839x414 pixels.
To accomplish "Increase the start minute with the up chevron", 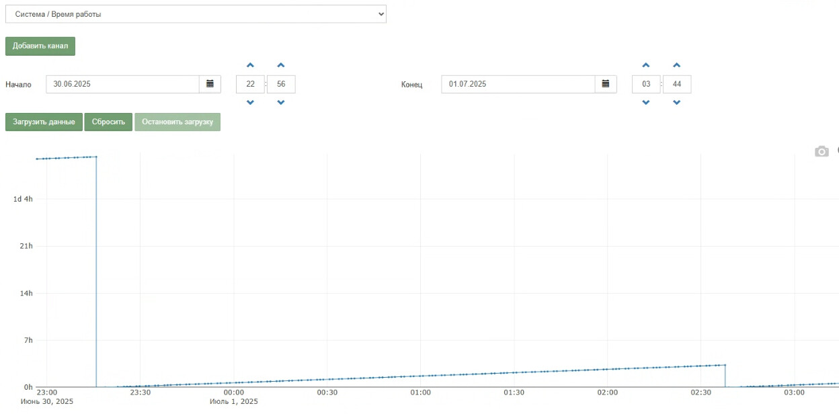I will [281, 65].
